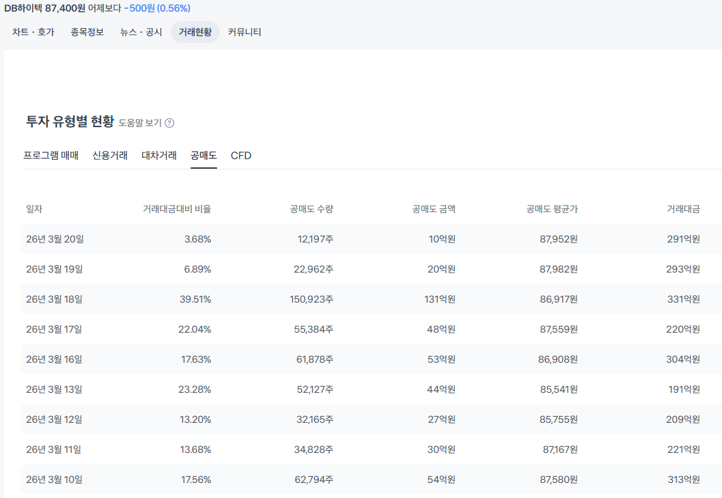The image size is (722, 498).
Task: Switch to the 프로그램 매매 sub-tab
Action: pyautogui.click(x=51, y=156)
